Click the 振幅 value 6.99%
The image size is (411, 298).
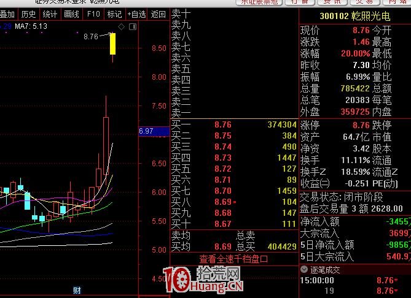pyautogui.click(x=358, y=77)
